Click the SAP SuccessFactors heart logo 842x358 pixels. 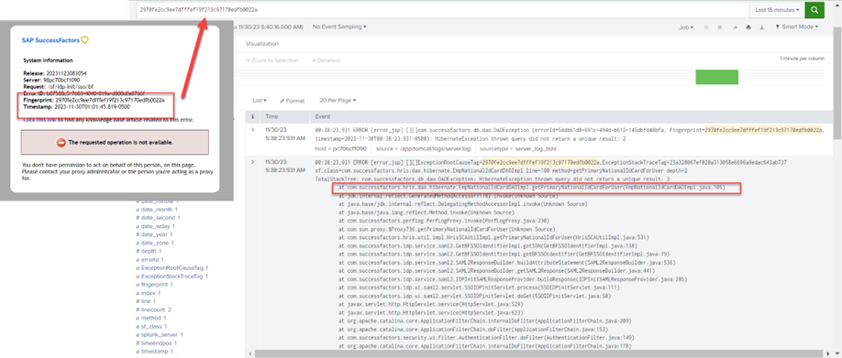[84, 39]
